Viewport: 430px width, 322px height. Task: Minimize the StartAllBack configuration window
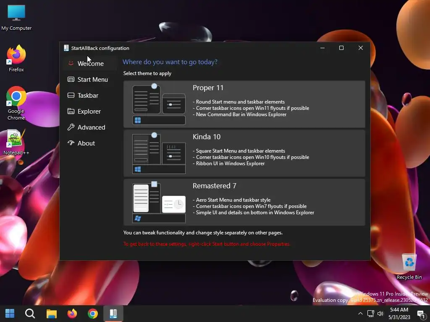tap(322, 48)
